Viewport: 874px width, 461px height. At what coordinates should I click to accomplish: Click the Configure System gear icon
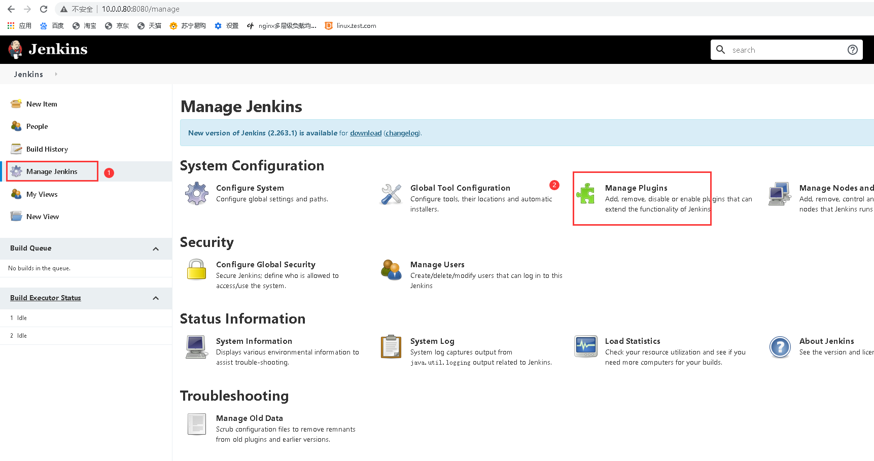point(197,194)
